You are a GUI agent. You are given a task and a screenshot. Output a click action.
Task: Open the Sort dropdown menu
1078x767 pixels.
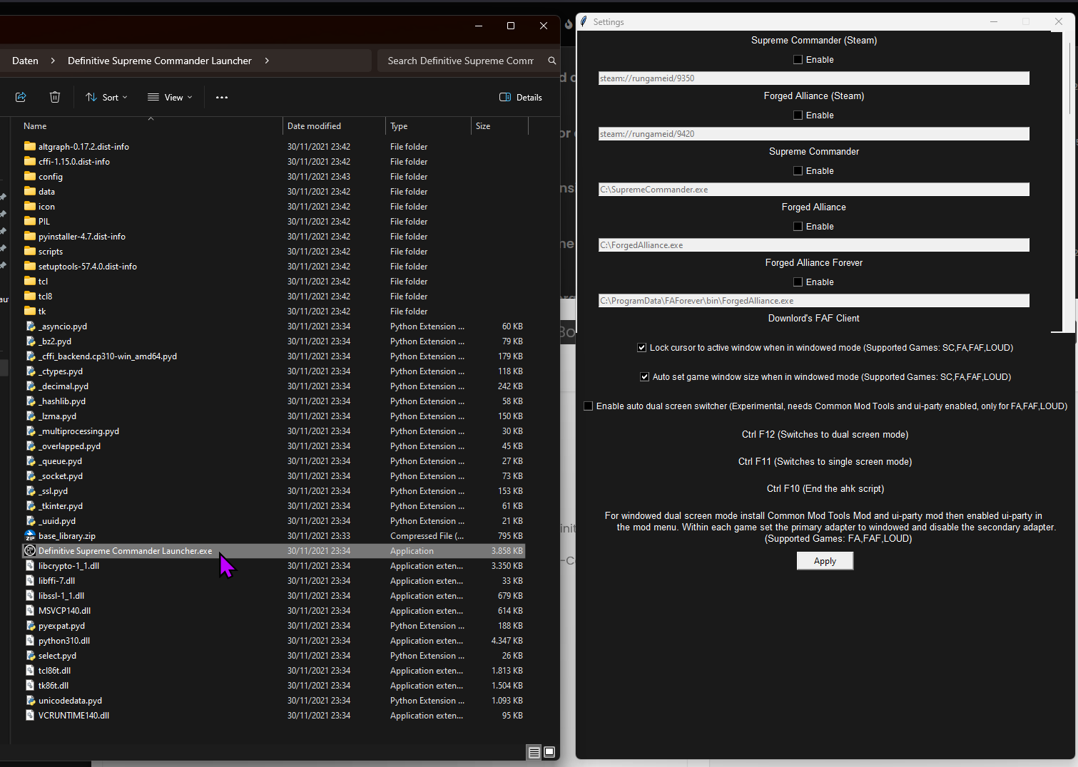coord(107,97)
